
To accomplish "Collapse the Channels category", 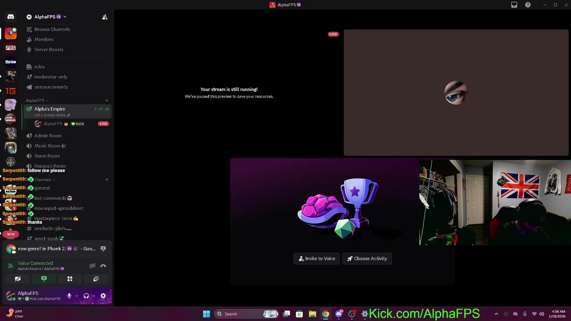I will click(x=45, y=180).
